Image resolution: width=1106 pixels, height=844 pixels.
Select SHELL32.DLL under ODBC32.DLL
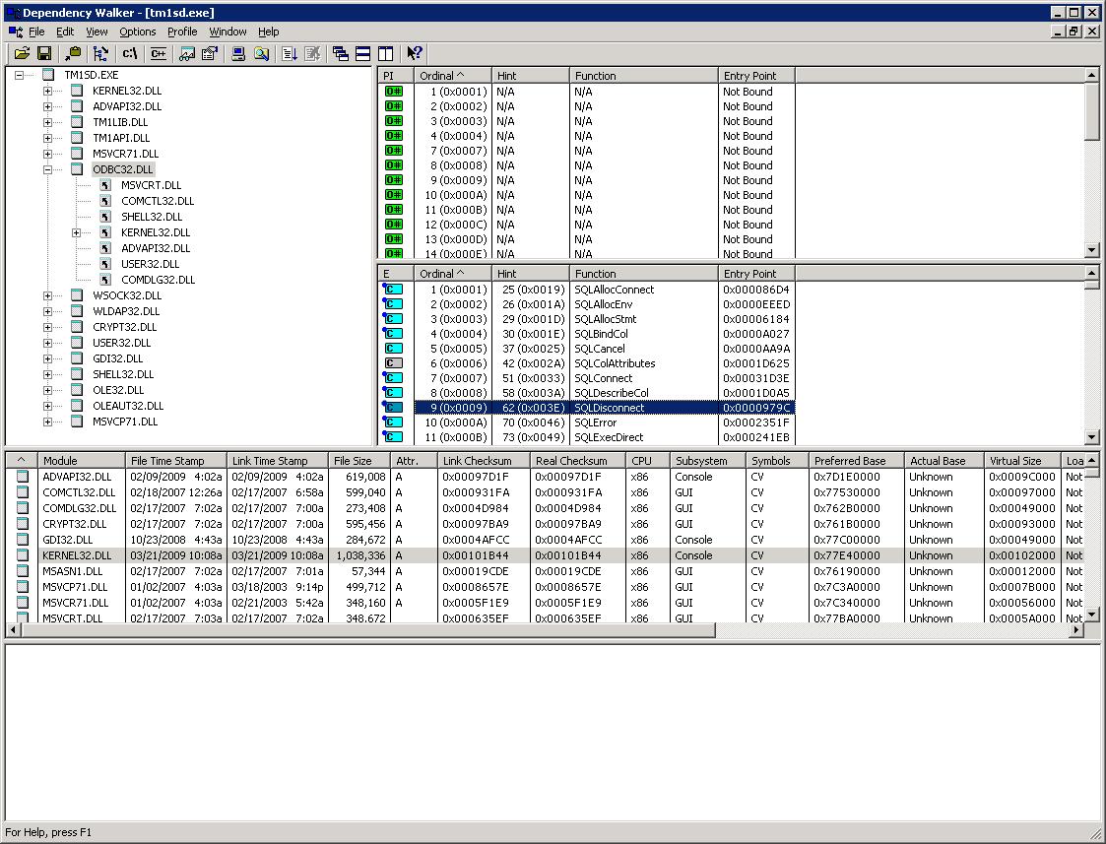pyautogui.click(x=152, y=217)
